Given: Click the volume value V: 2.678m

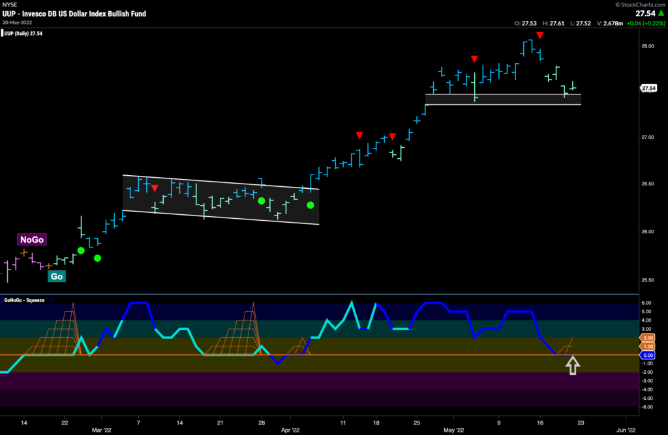Looking at the screenshot, I should coord(610,23).
